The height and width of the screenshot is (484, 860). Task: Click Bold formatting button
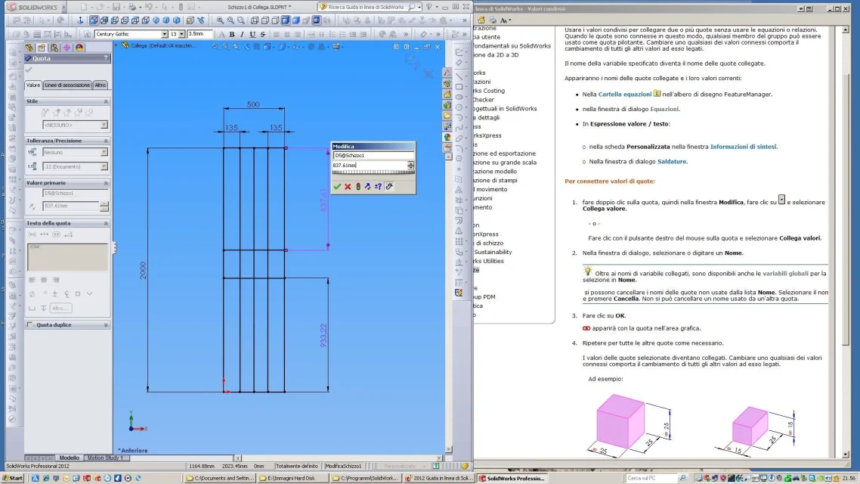[232, 34]
